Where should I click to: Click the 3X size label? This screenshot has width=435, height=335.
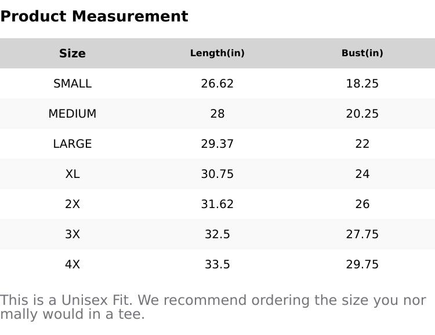point(72,234)
